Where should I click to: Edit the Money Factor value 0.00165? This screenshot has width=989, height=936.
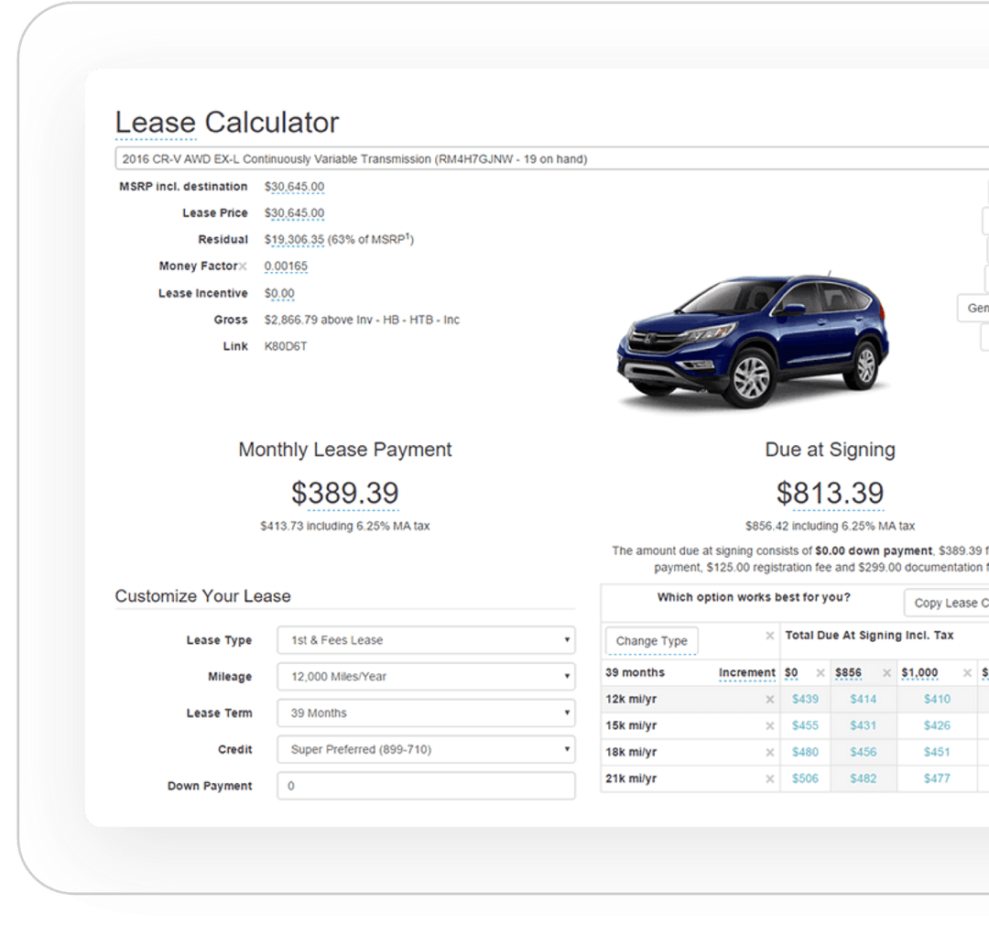(286, 267)
